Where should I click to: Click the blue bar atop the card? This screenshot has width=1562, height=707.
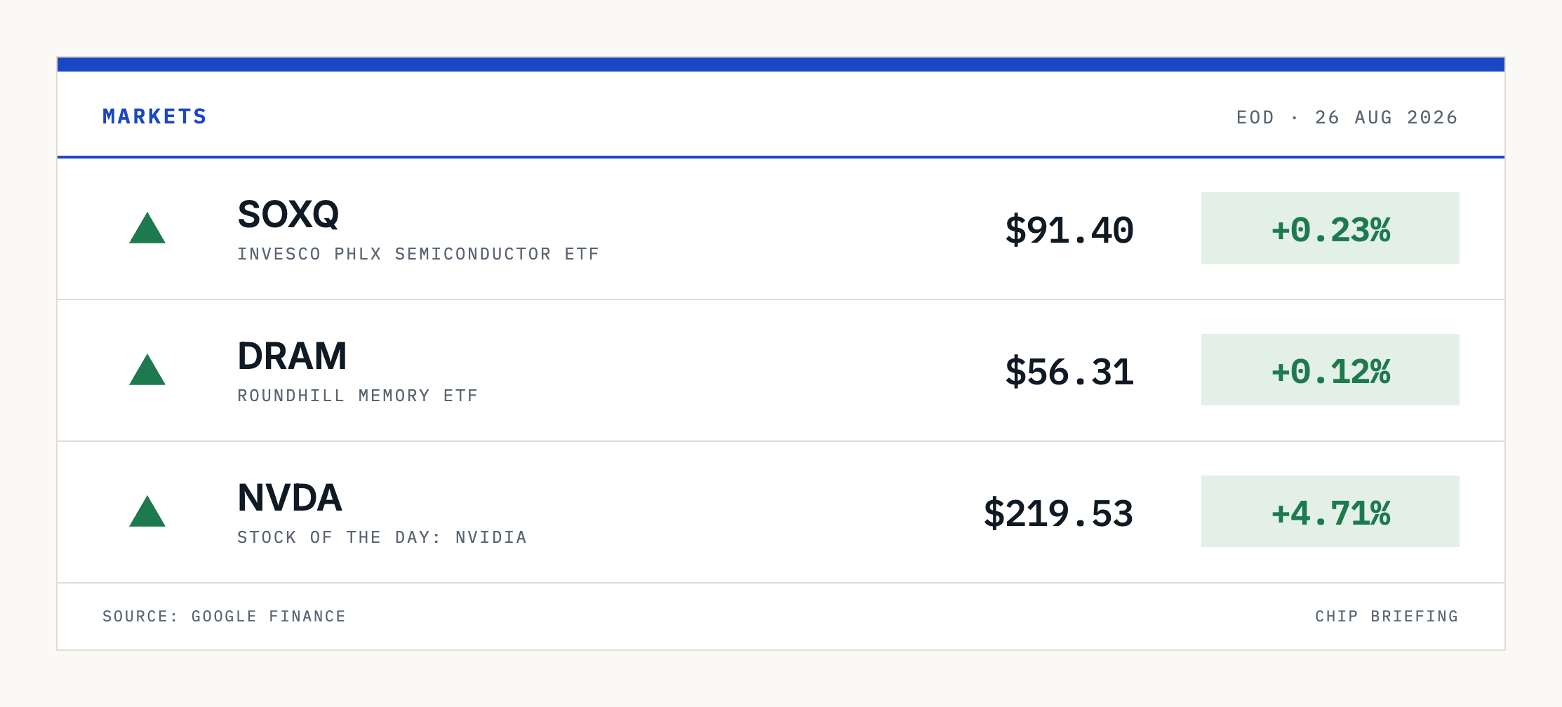(x=781, y=65)
